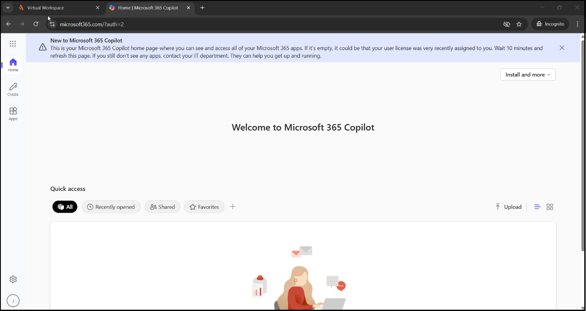The height and width of the screenshot is (311, 586).
Task: Switch to grid view layout
Action: 550,207
